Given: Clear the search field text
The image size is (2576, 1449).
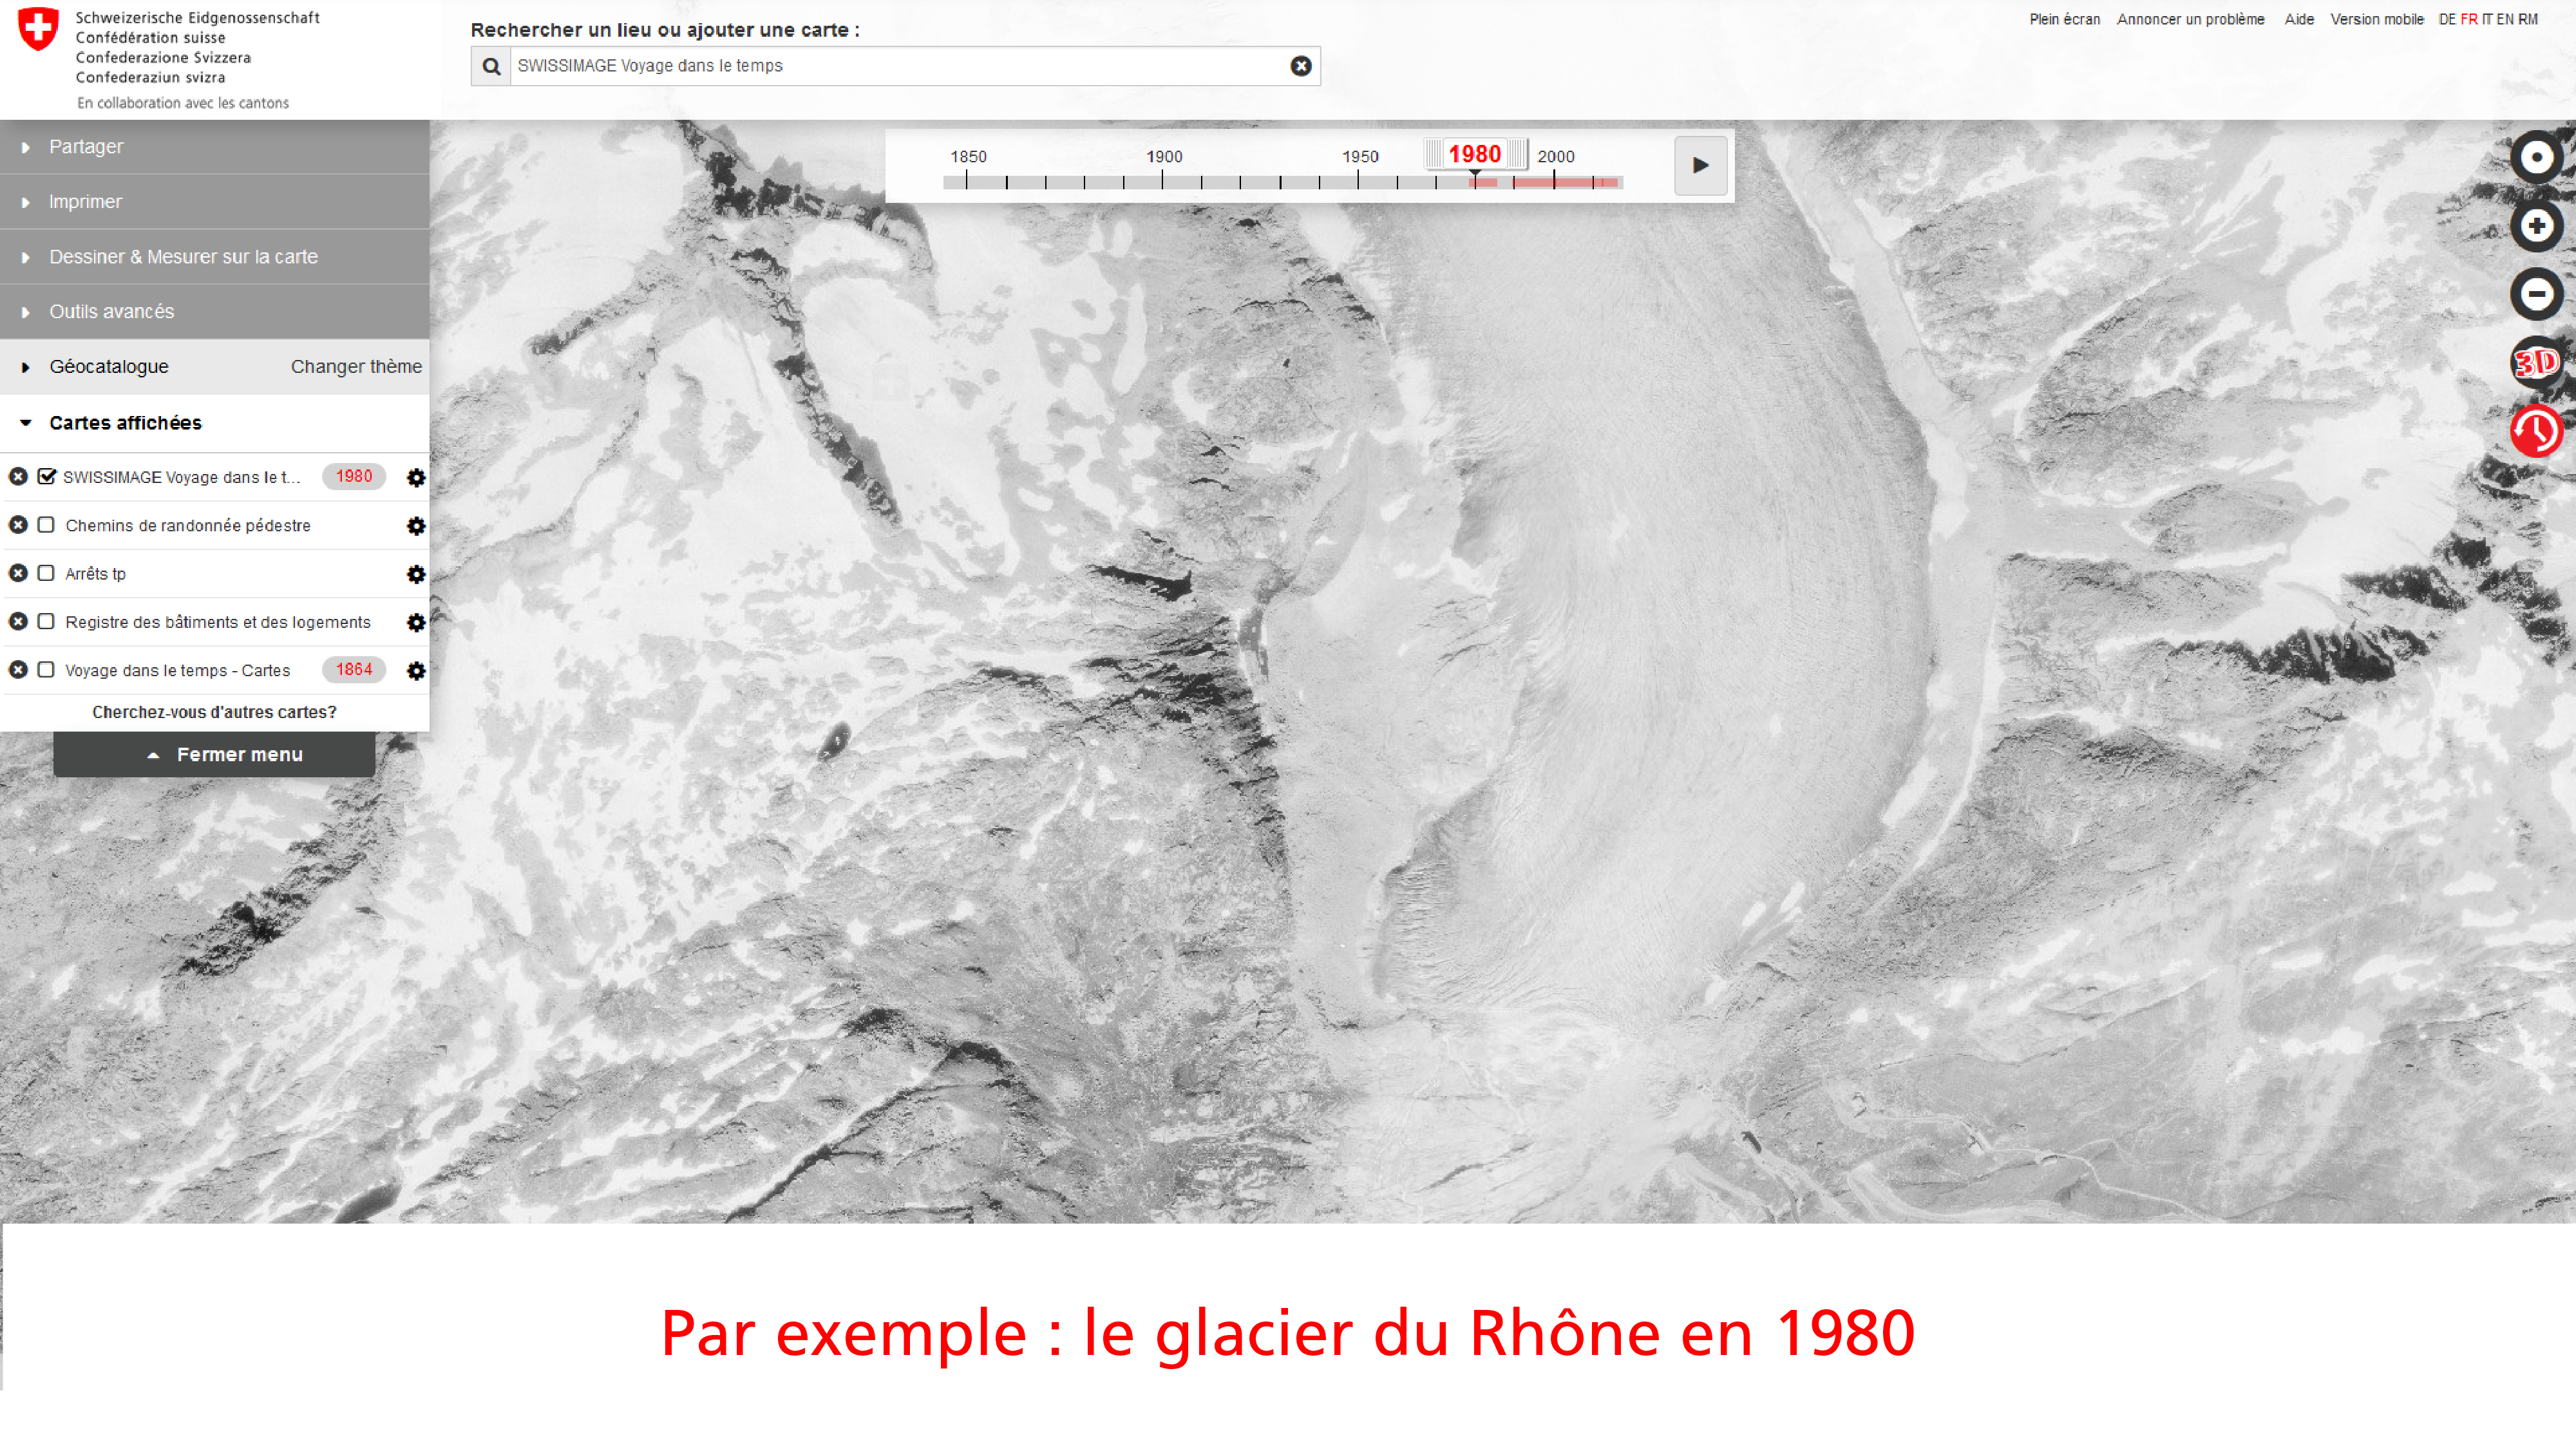Looking at the screenshot, I should [x=1300, y=66].
